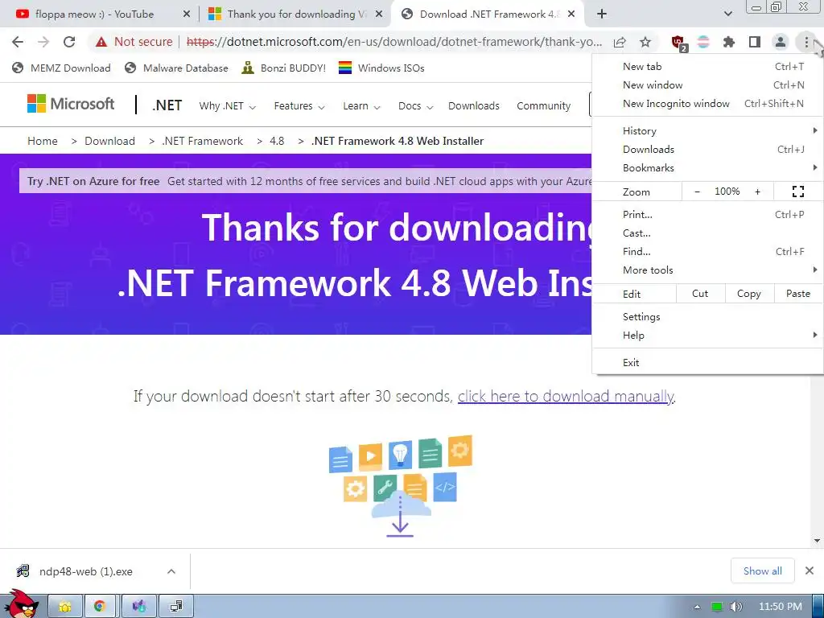Close the floppa meow YouTube tab
This screenshot has width=824, height=618.
[187, 14]
